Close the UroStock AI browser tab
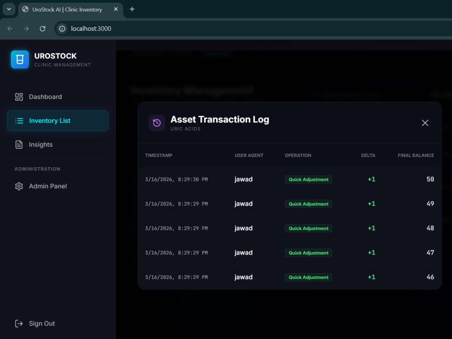Viewport: 452px width, 339px height. coord(116,9)
